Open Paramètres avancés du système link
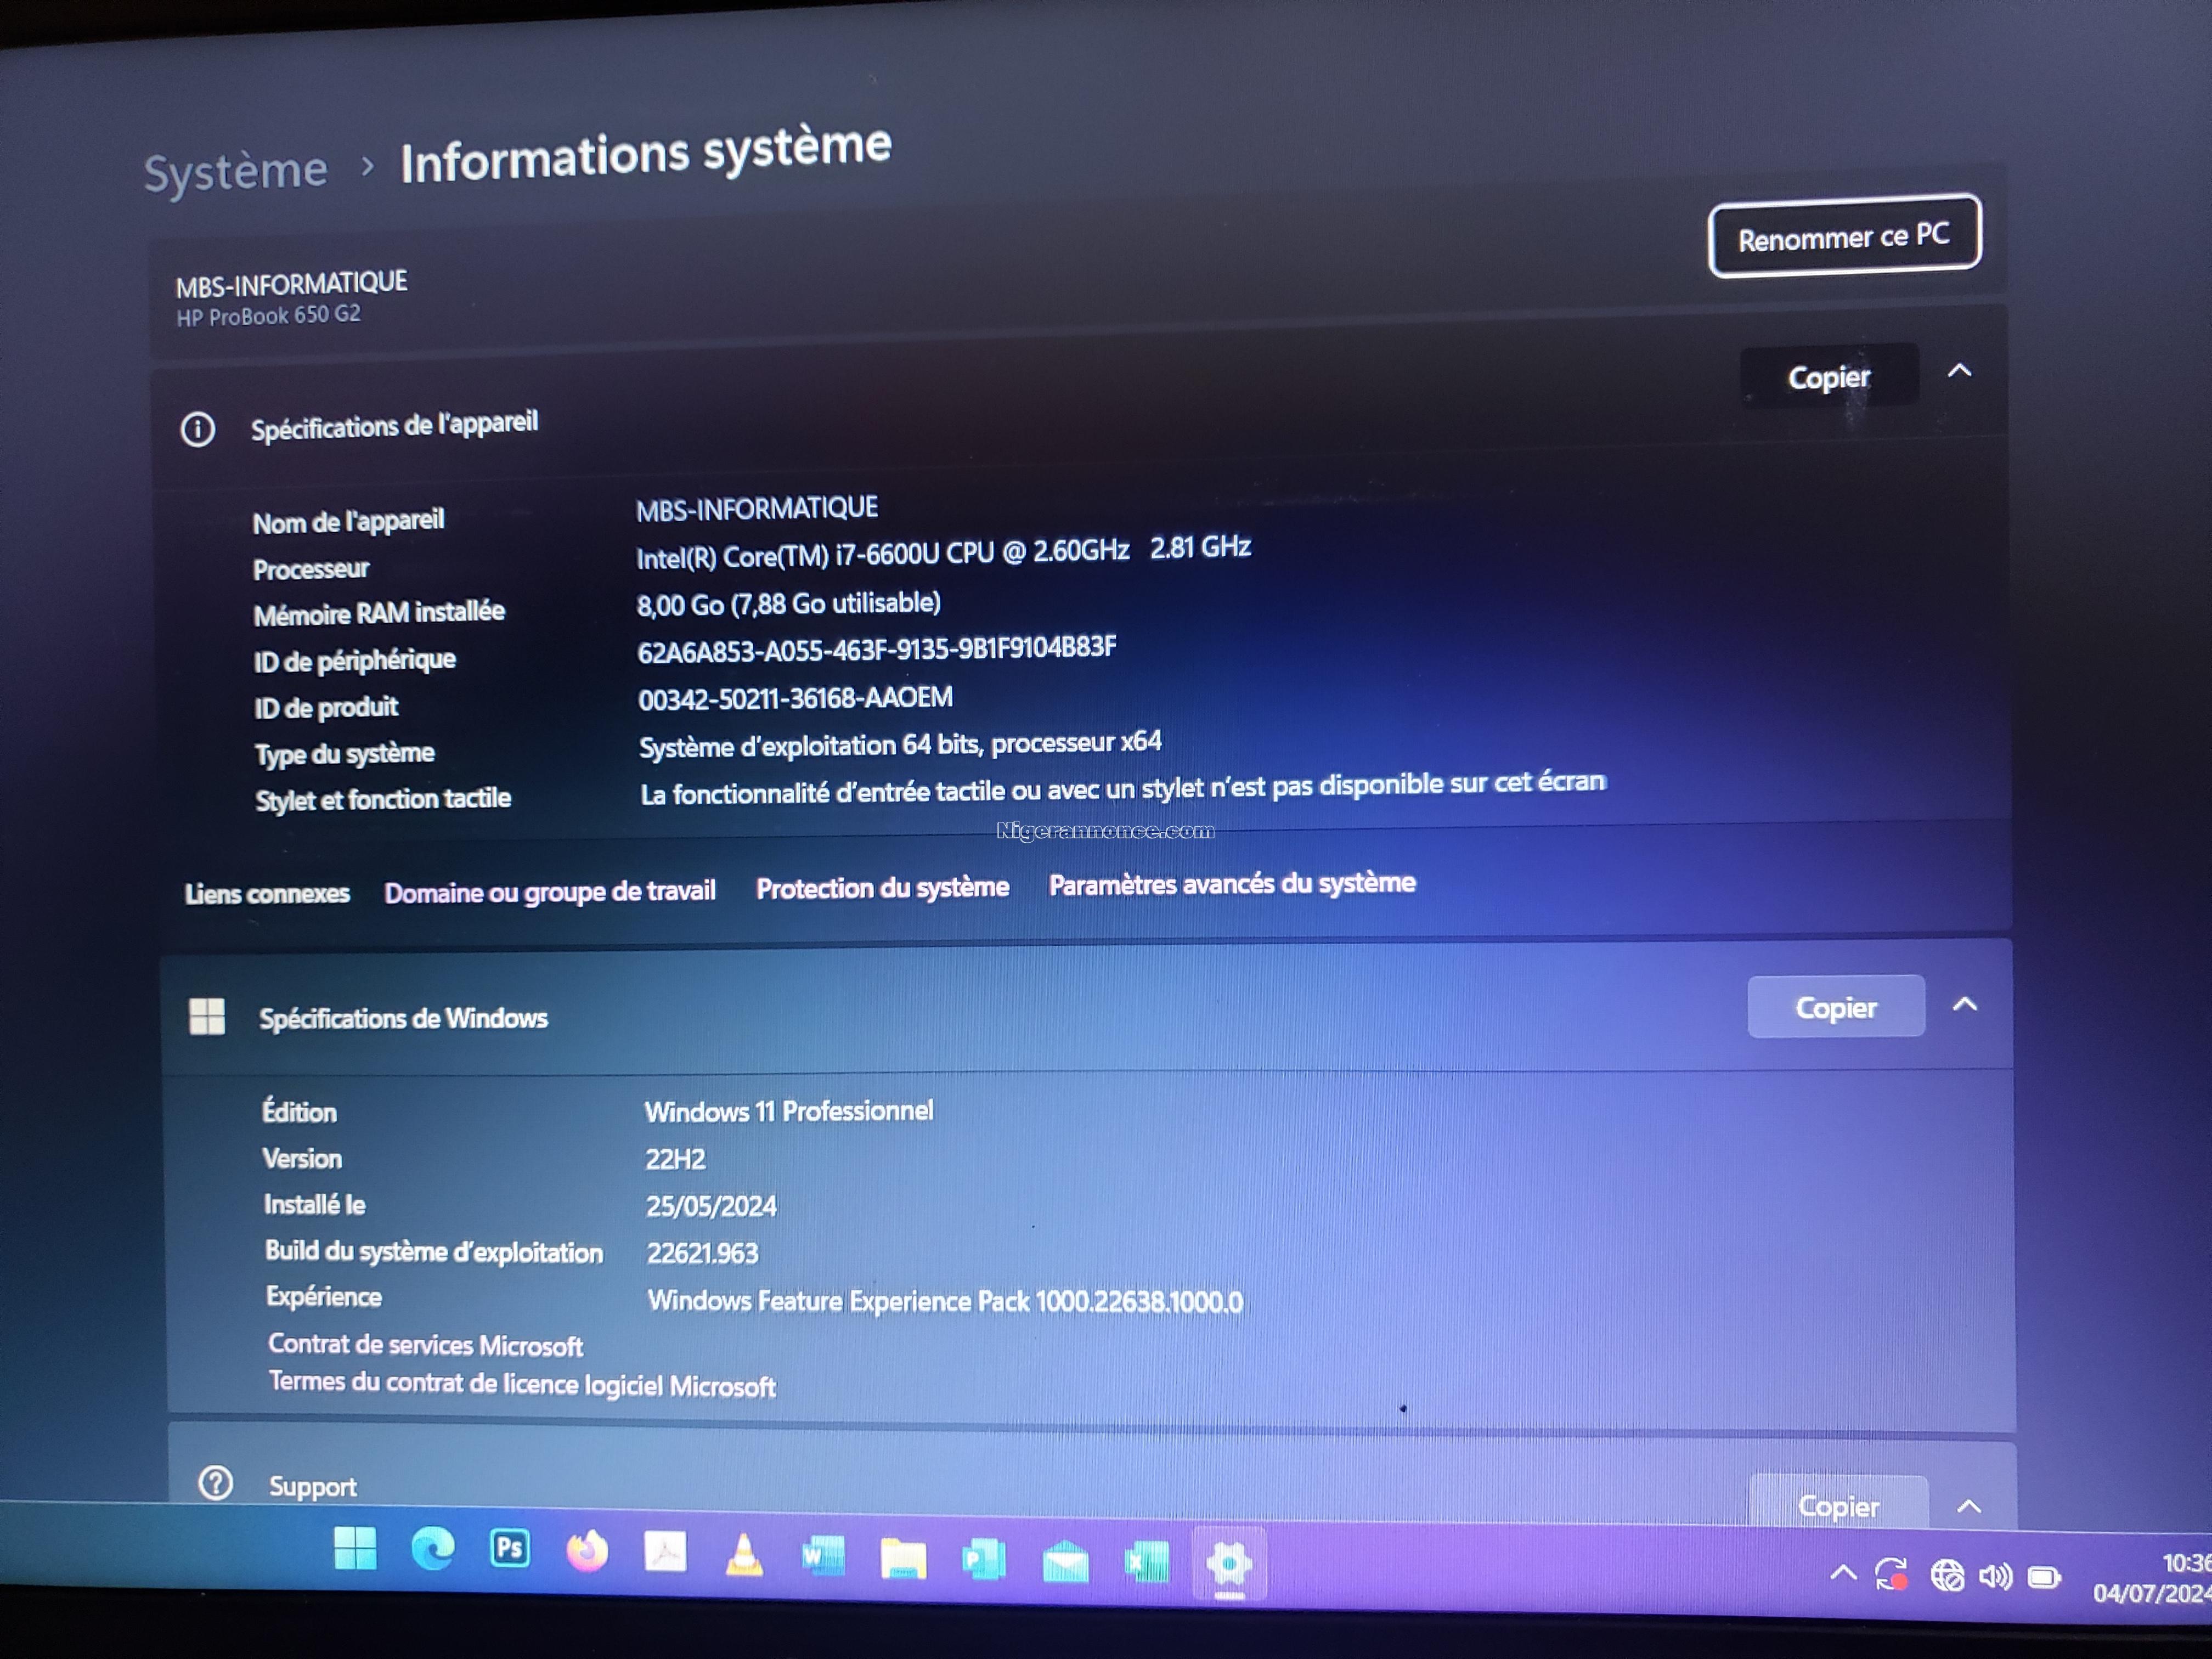The image size is (2212, 1659). pos(1232,884)
